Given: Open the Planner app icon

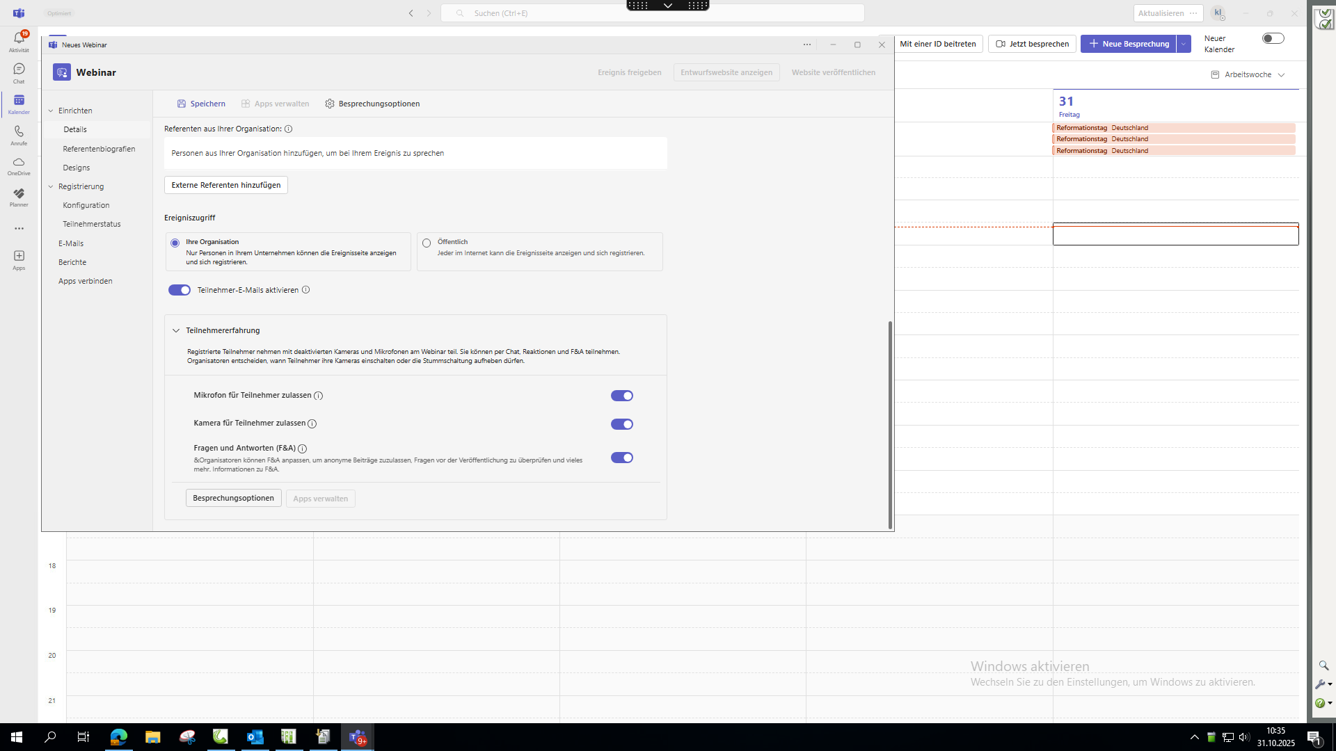Looking at the screenshot, I should (19, 194).
